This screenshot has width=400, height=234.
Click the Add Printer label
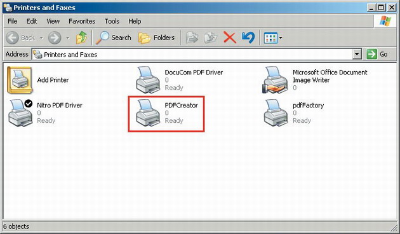(53, 80)
